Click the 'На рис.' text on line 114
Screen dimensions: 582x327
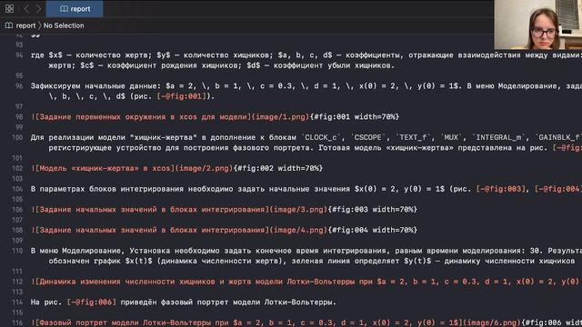coord(46,302)
